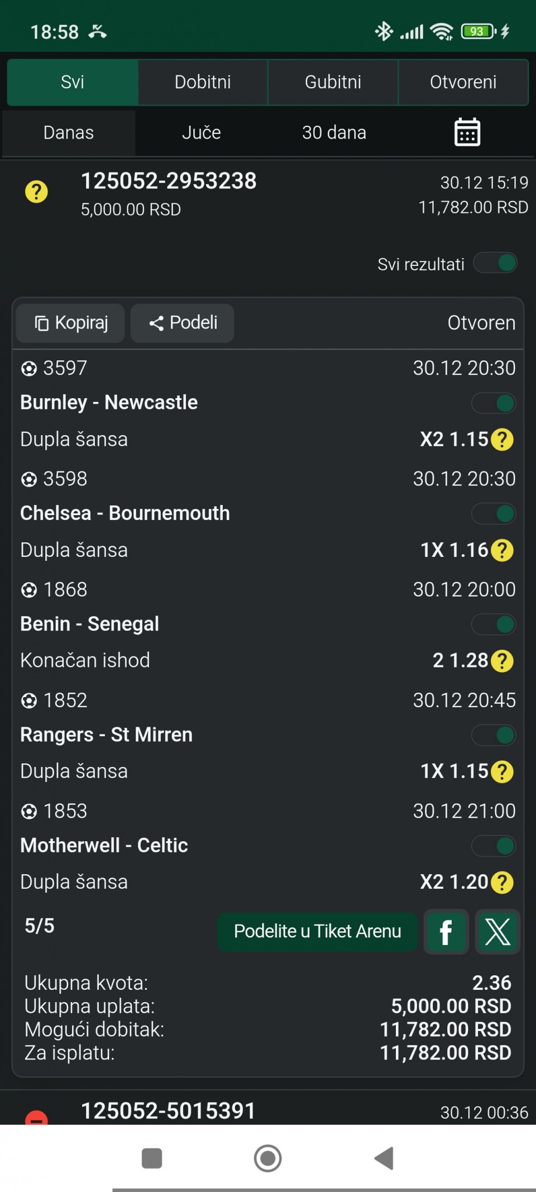Tap question mark beside X2 1.15 odds
Viewport: 536px width, 1192px height.
pyautogui.click(x=502, y=440)
